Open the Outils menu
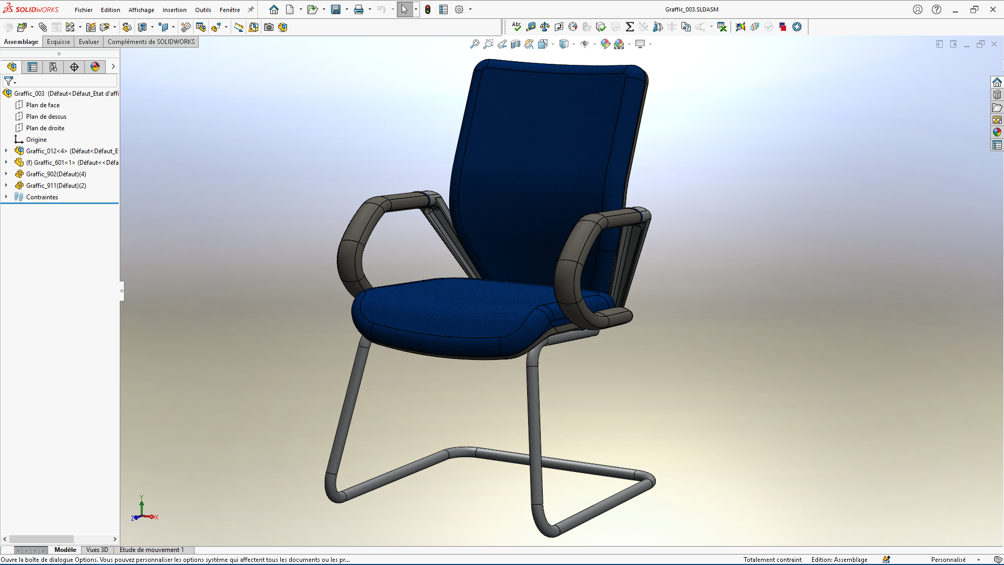Screen dimensions: 1004x565 tap(203, 10)
